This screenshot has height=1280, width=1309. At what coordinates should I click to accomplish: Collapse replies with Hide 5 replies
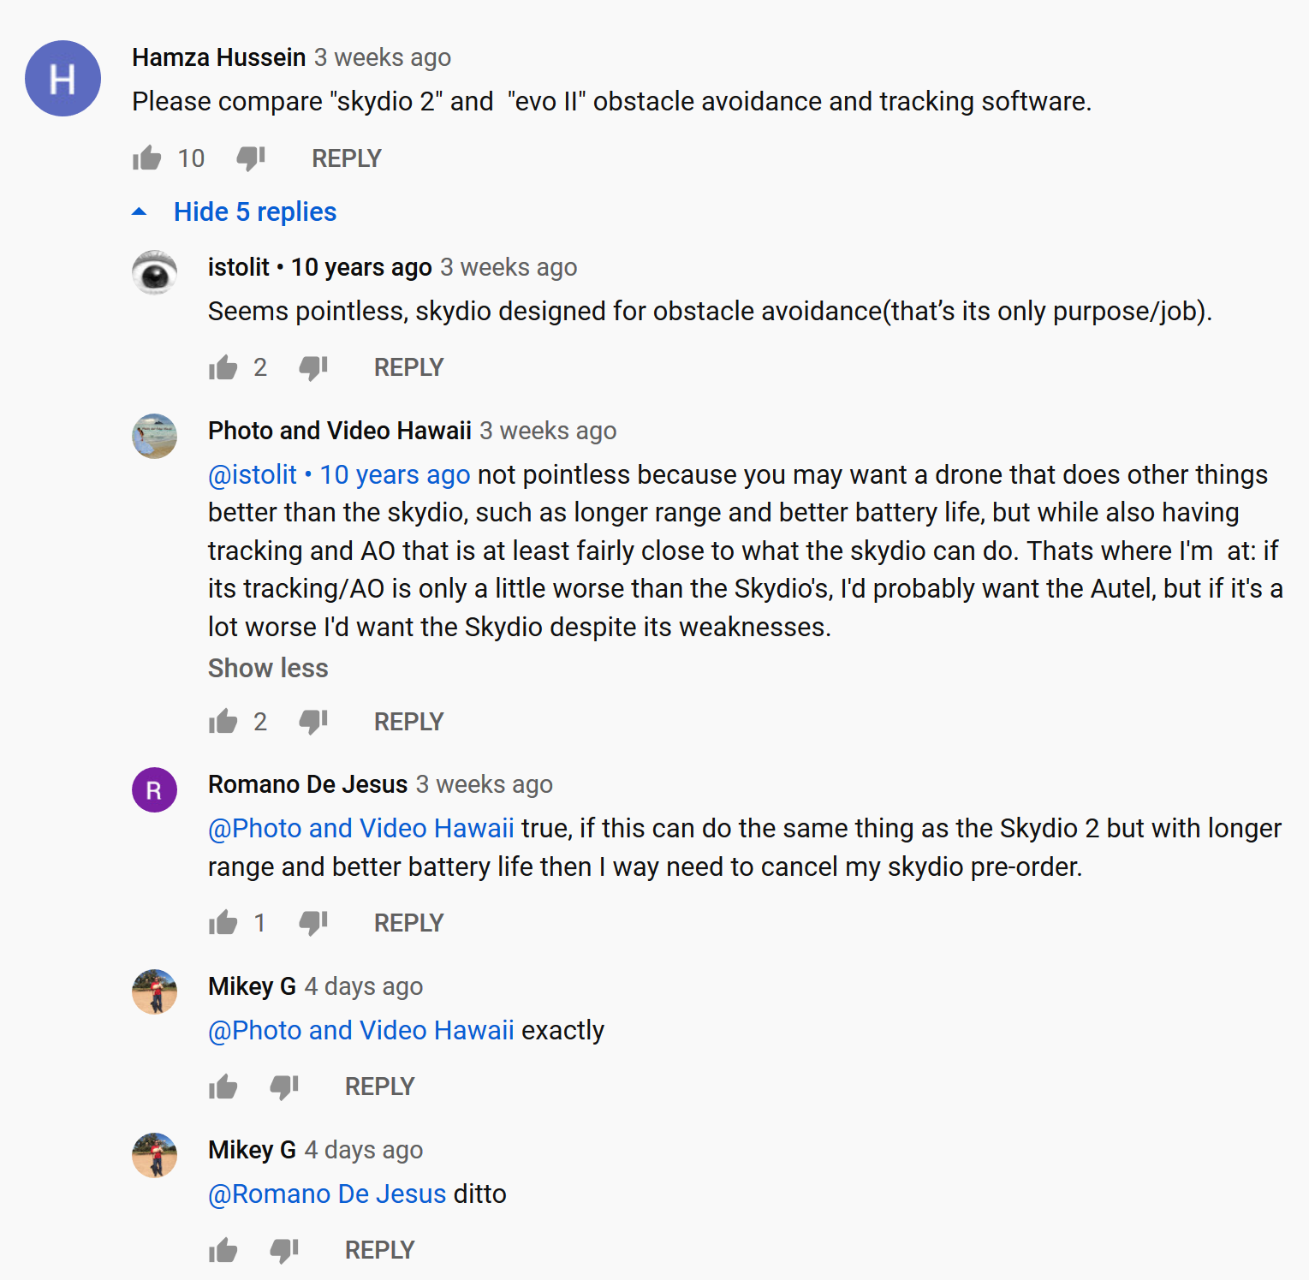click(255, 211)
